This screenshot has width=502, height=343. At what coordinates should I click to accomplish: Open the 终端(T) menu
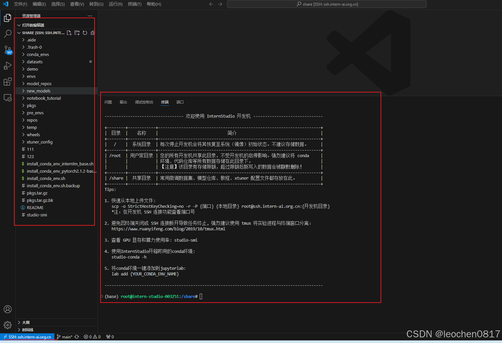point(134,4)
